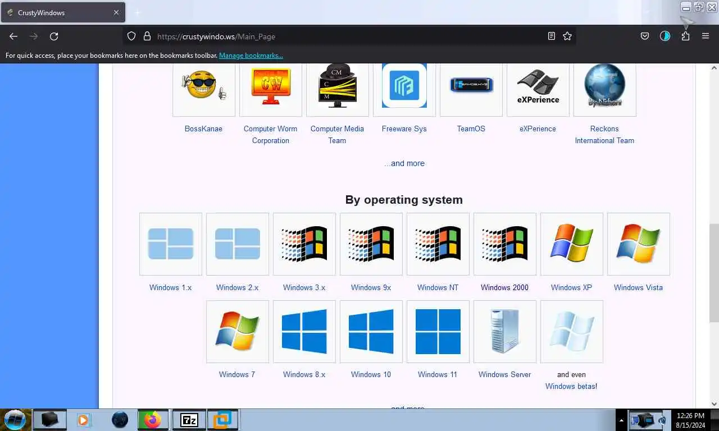Viewport: 719px width, 431px height.
Task: Open the Windows XP text link
Action: [571, 287]
